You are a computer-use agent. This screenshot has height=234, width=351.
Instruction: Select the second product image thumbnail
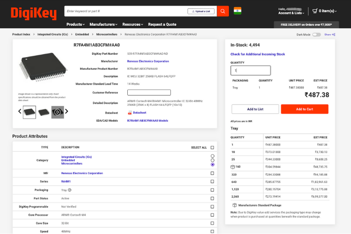[x=44, y=112]
